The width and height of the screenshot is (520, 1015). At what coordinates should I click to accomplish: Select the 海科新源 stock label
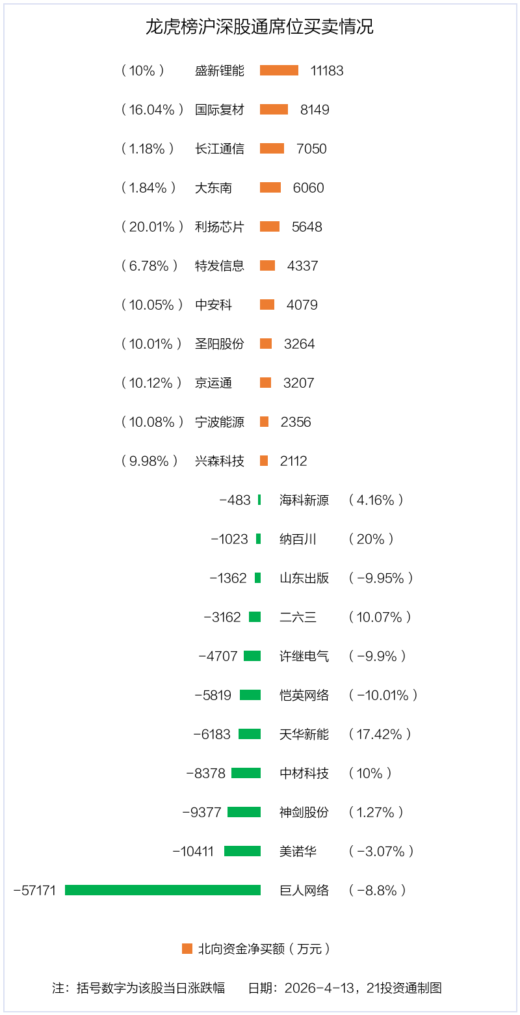(304, 500)
